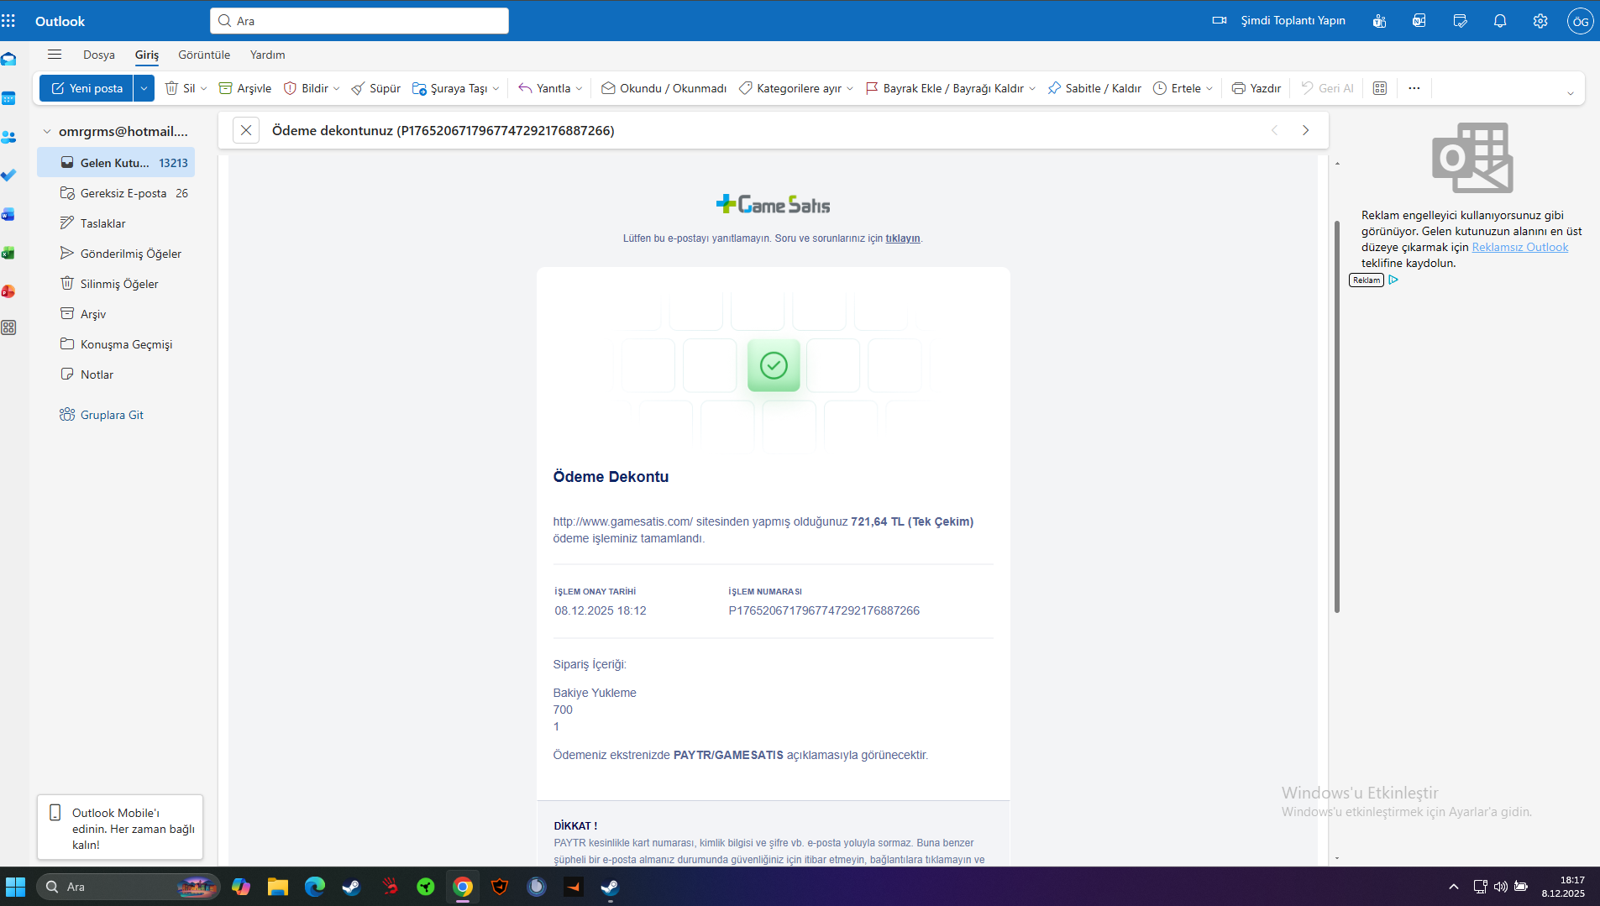Run the Süpür sweep command

[x=375, y=88]
